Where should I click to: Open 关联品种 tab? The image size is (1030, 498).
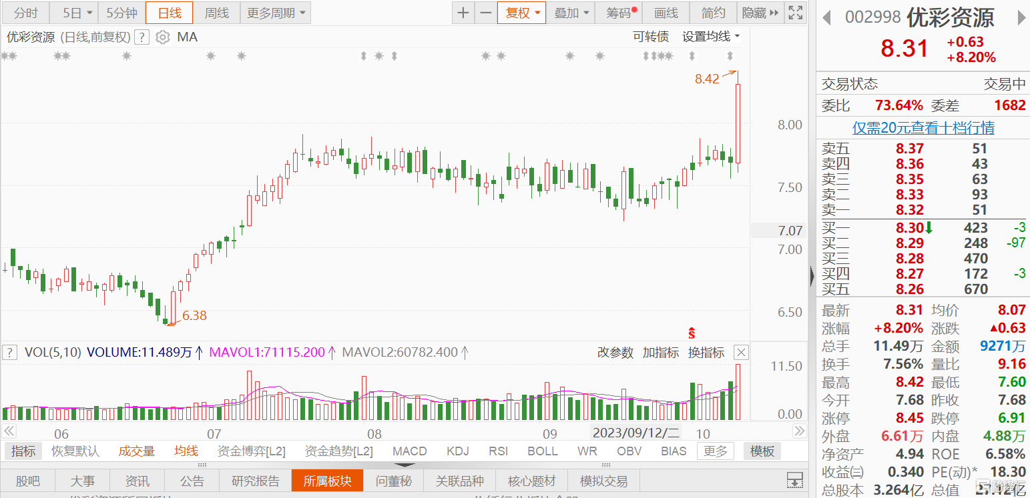point(460,481)
